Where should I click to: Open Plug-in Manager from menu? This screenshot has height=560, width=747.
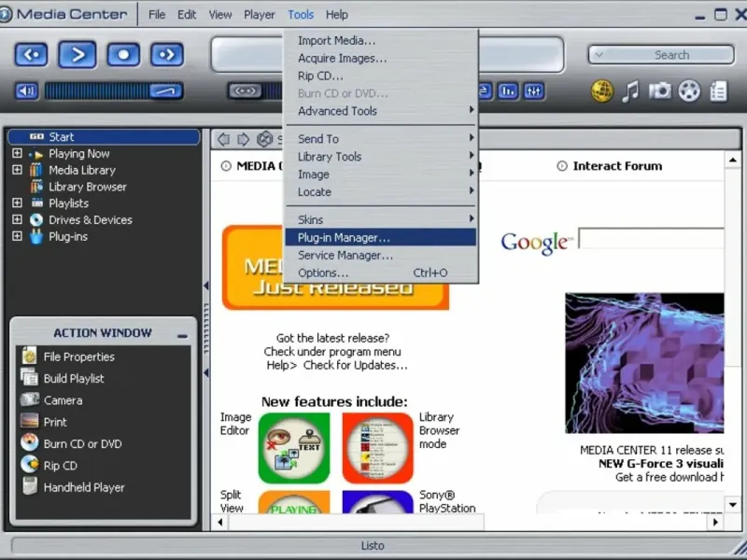381,237
